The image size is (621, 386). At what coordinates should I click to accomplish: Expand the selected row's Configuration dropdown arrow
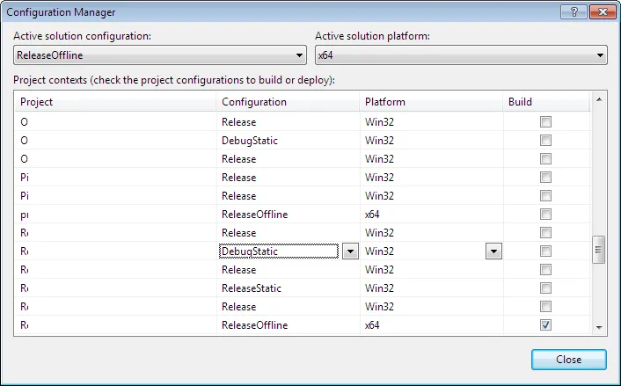click(350, 251)
